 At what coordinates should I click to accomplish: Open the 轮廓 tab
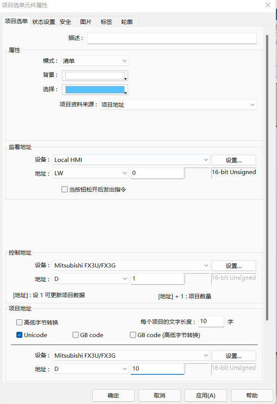(127, 22)
